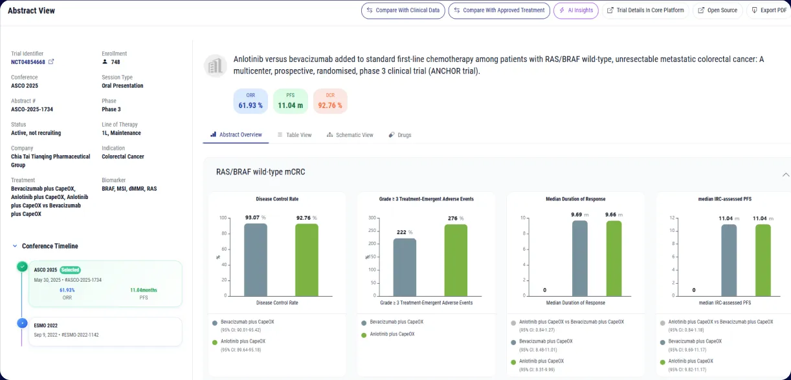Select the ASCO 2025 timeline card
Image resolution: width=791 pixels, height=380 pixels.
point(105,284)
